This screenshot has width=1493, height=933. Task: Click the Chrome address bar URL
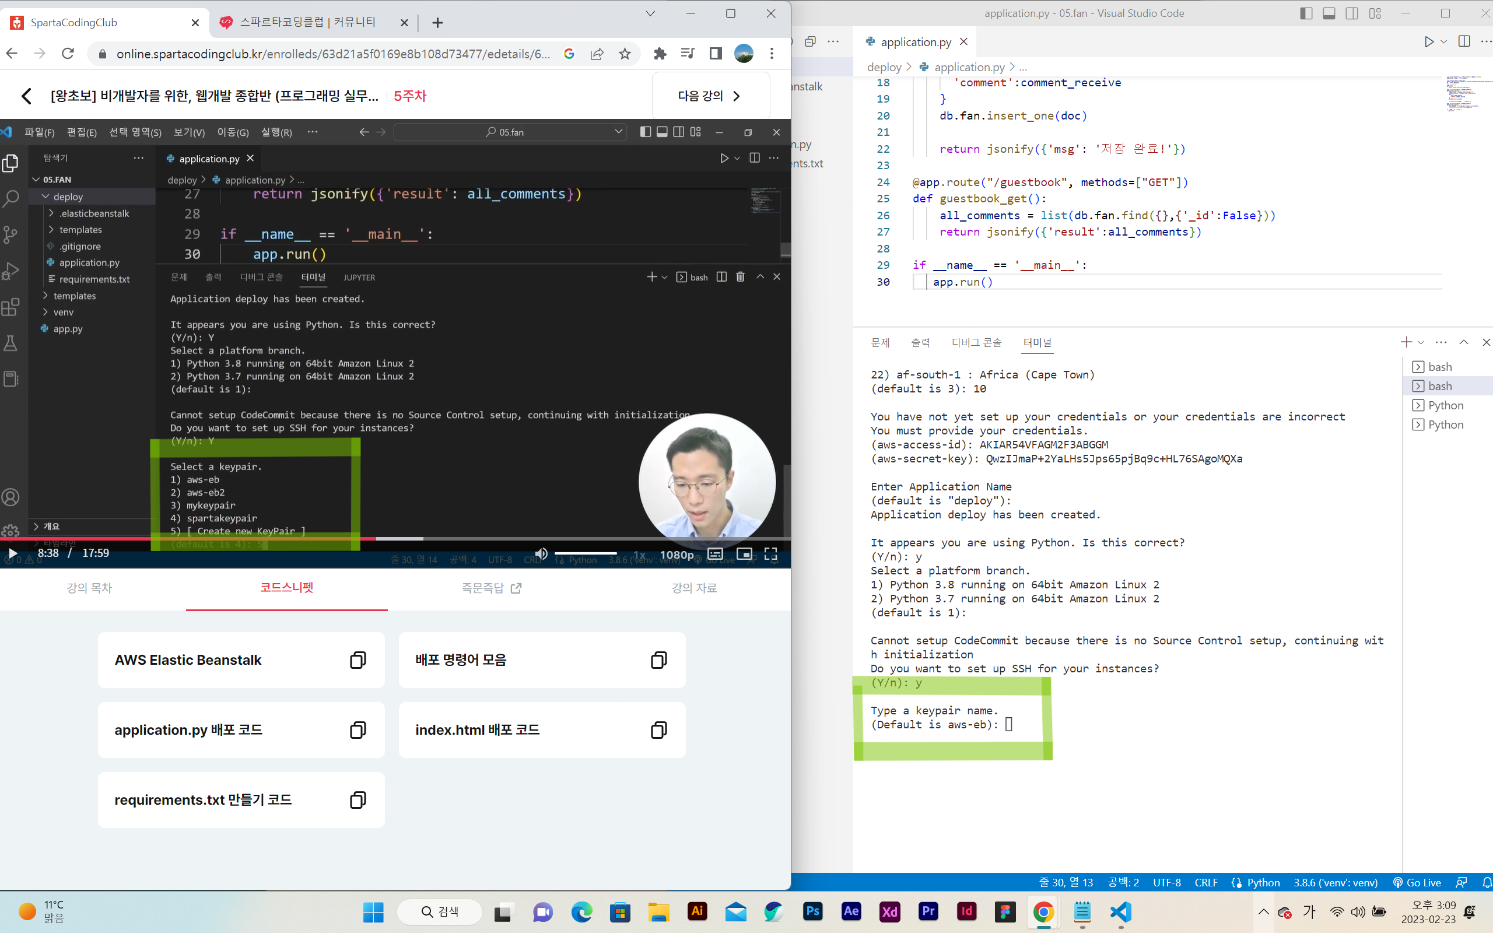[x=333, y=54]
